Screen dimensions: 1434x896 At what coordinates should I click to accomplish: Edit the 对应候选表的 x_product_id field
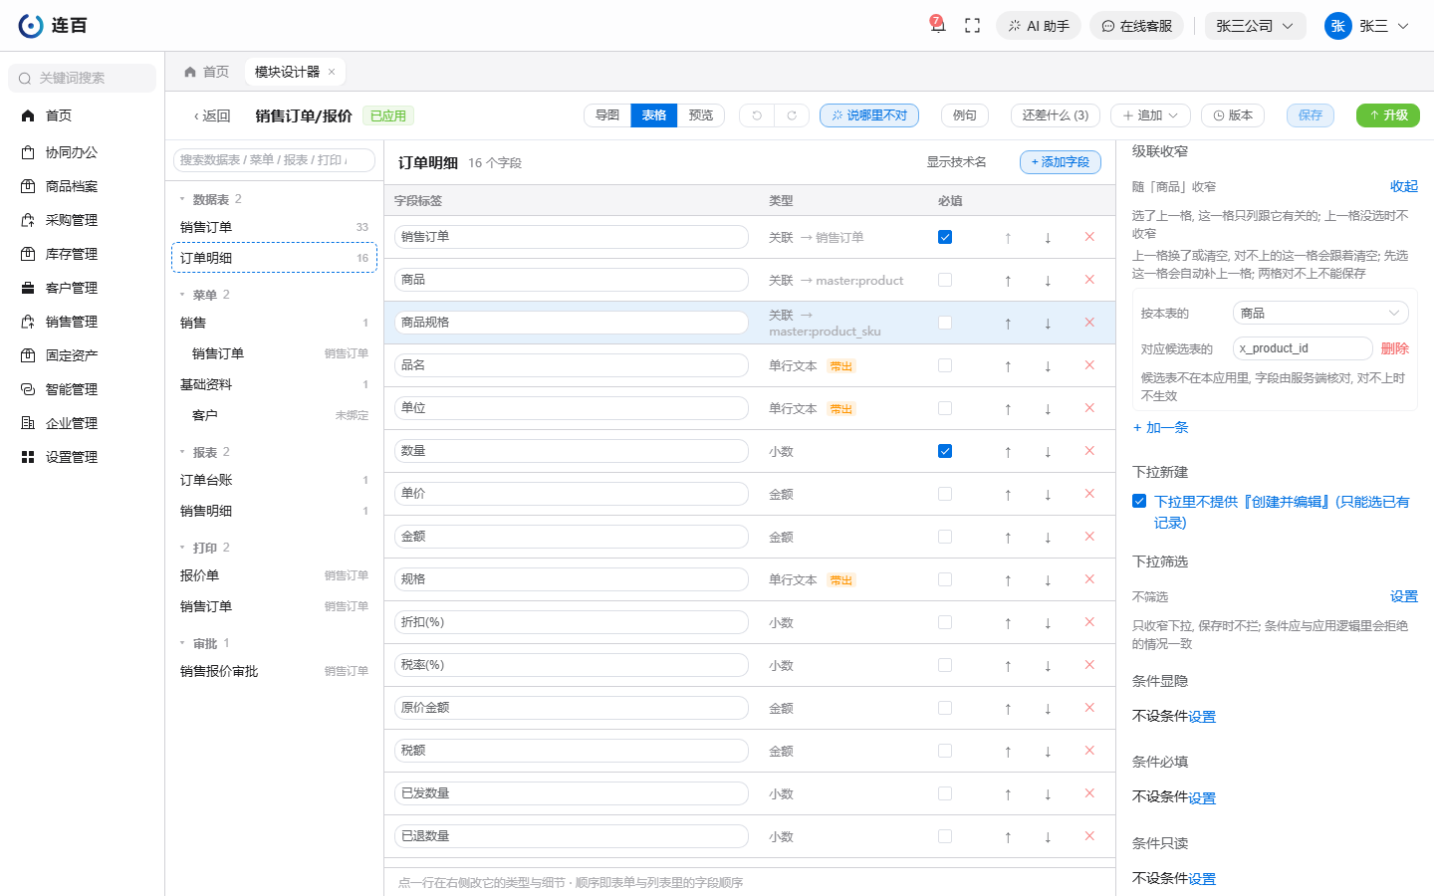click(x=1303, y=348)
